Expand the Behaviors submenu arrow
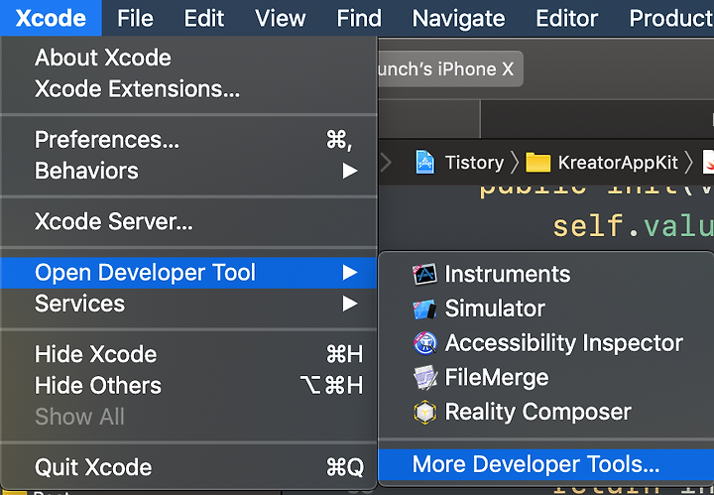Viewport: 714px width, 495px height. [x=350, y=171]
